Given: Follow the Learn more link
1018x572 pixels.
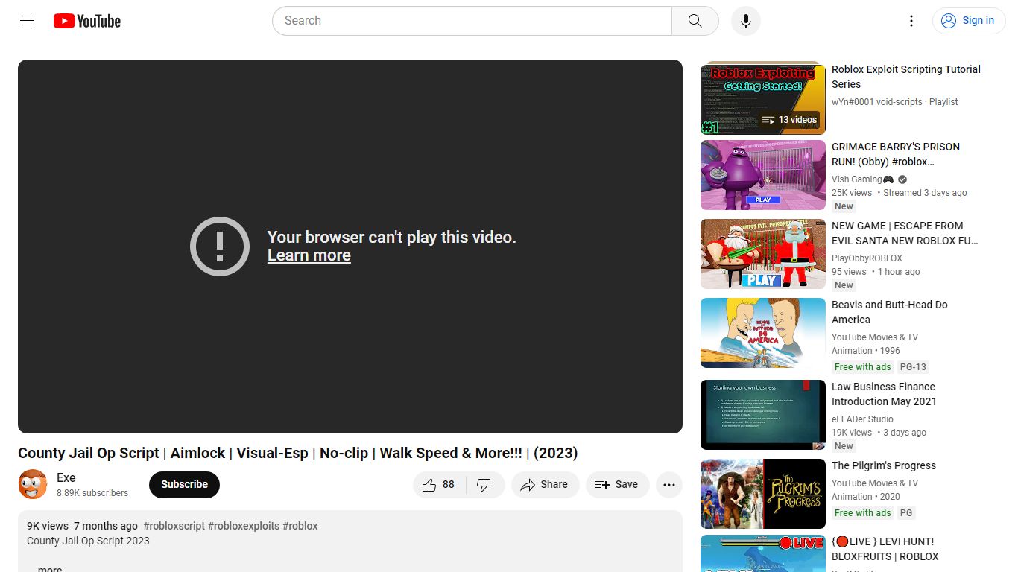Looking at the screenshot, I should click(x=309, y=255).
